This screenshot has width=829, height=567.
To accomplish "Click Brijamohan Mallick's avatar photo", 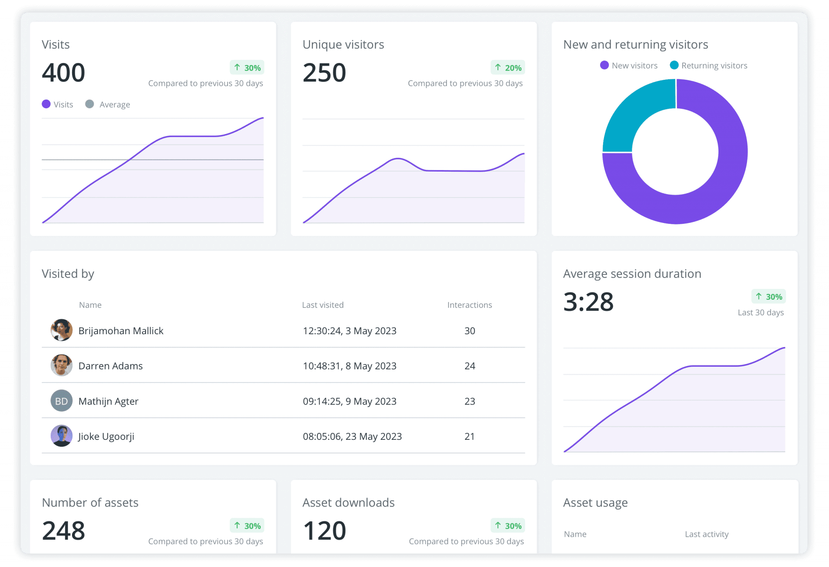I will tap(61, 330).
